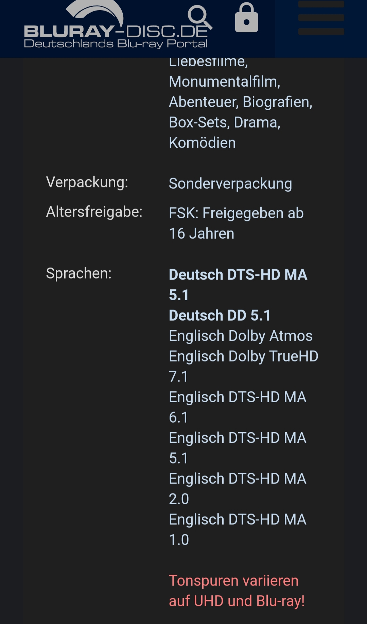Viewport: 367px width, 624px height.
Task: Click the Englisch Dolby TrueHD 7.1 entry
Action: point(243,357)
